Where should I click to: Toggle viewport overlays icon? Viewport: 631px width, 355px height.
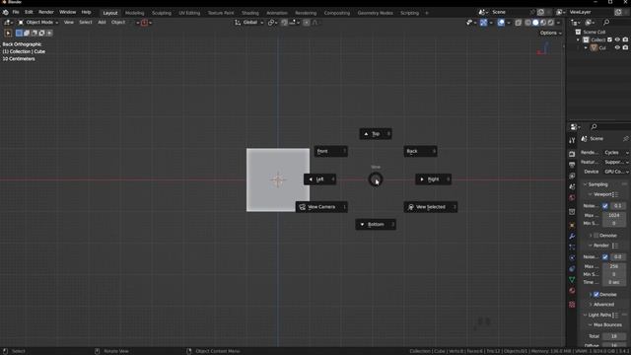pos(501,23)
